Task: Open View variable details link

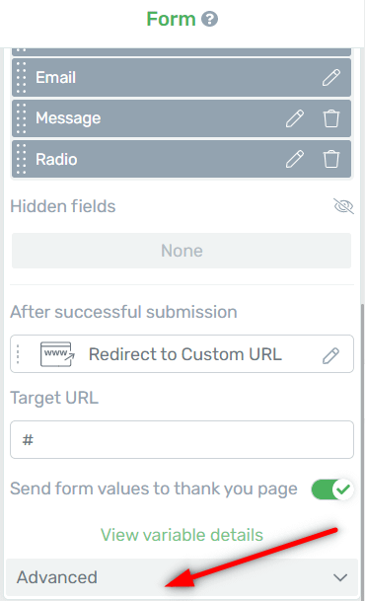Action: (x=182, y=535)
